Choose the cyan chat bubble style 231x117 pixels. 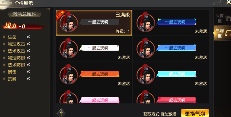176,74
